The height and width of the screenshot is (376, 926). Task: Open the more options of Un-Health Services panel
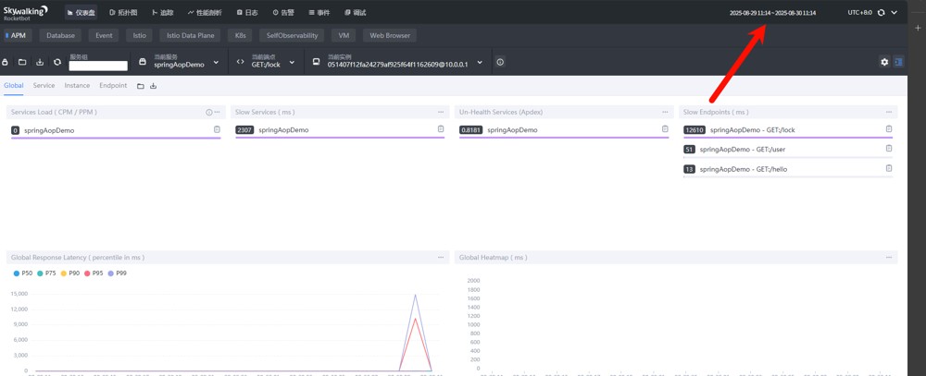click(665, 112)
